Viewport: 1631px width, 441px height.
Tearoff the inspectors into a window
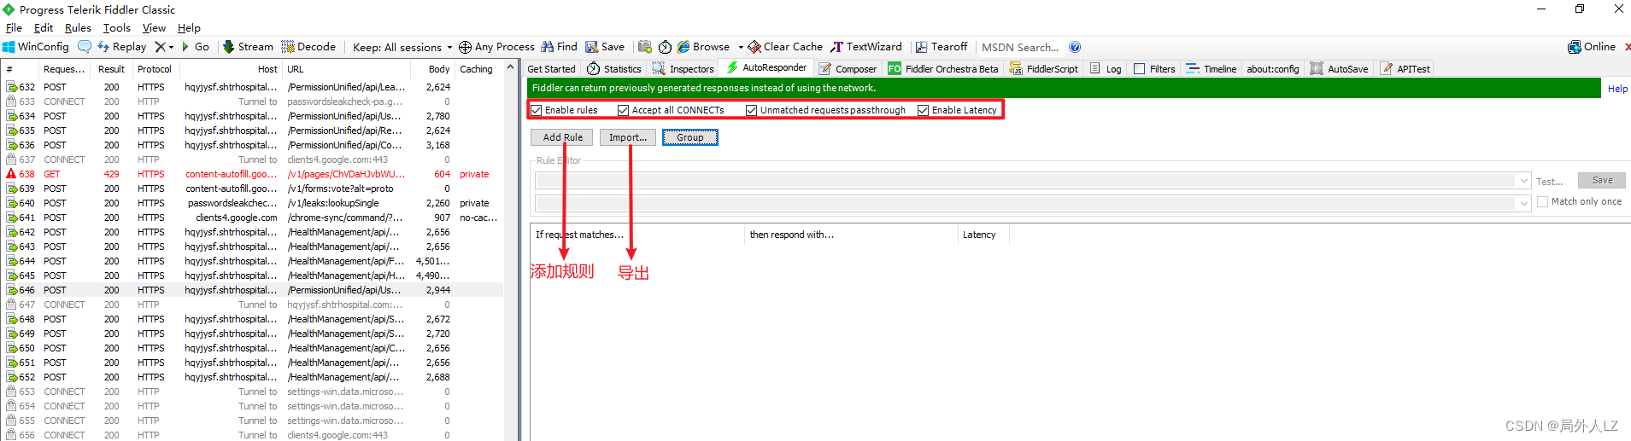click(942, 47)
